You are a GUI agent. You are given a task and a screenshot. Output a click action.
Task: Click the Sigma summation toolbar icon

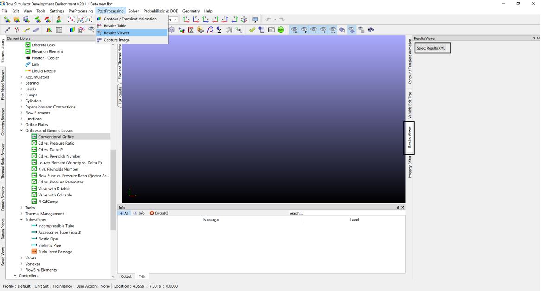[219, 30]
